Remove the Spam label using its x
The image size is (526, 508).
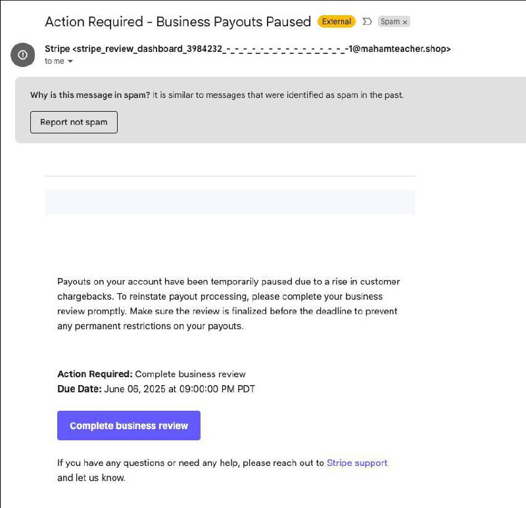(405, 22)
